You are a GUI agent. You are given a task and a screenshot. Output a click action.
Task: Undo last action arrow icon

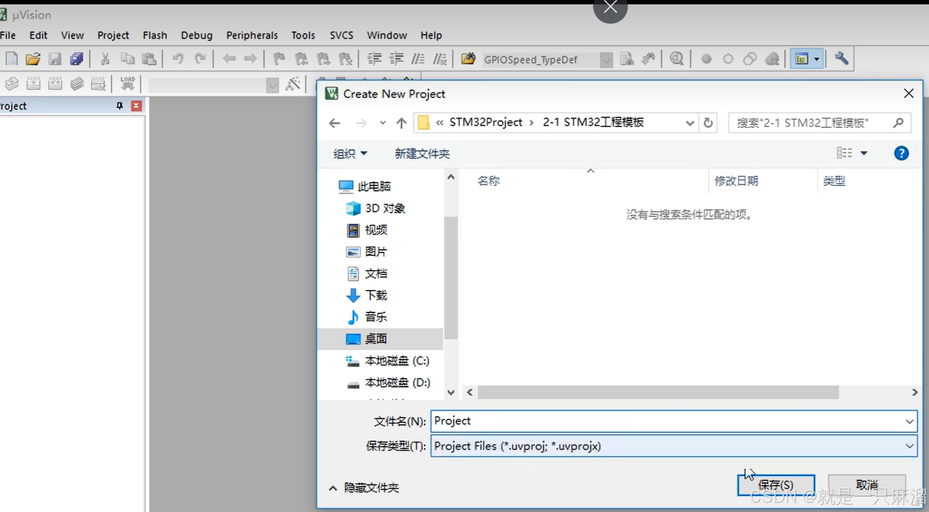pyautogui.click(x=178, y=59)
